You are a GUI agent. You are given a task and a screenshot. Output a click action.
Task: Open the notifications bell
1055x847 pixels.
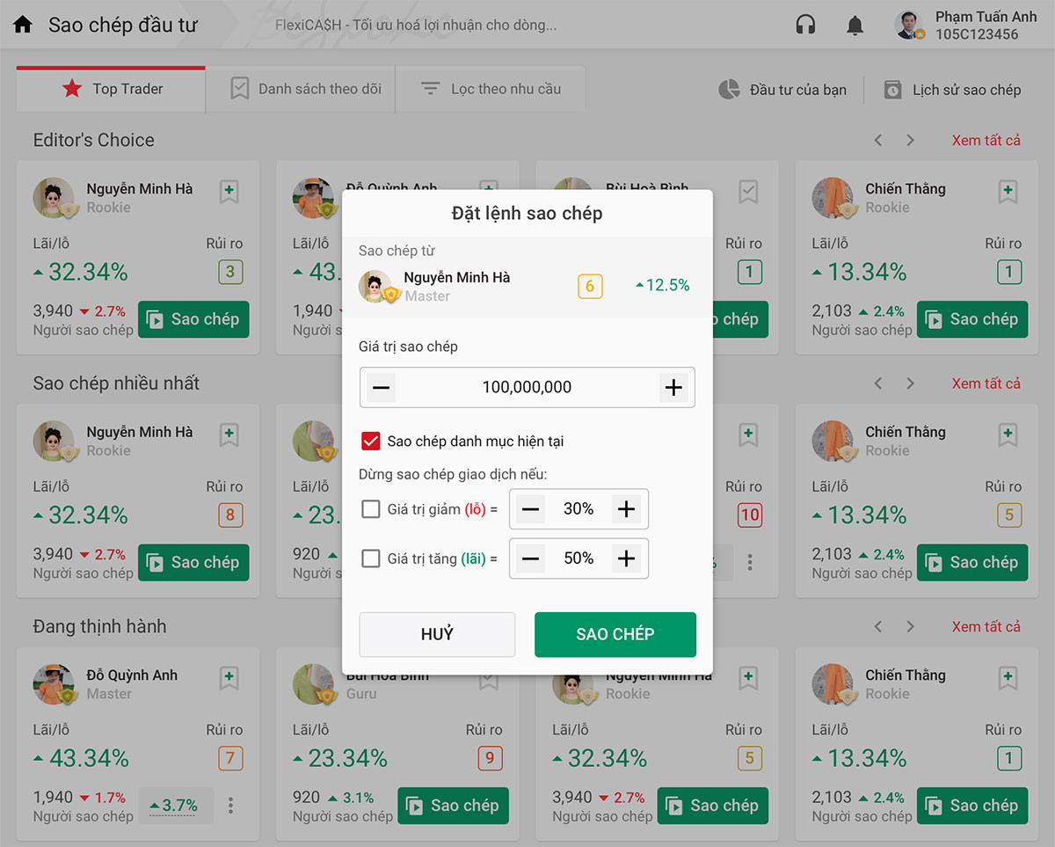coord(855,26)
